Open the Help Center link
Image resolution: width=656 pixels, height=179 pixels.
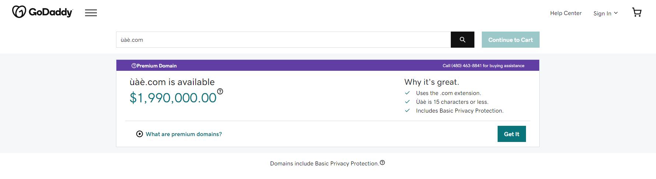pyautogui.click(x=566, y=13)
